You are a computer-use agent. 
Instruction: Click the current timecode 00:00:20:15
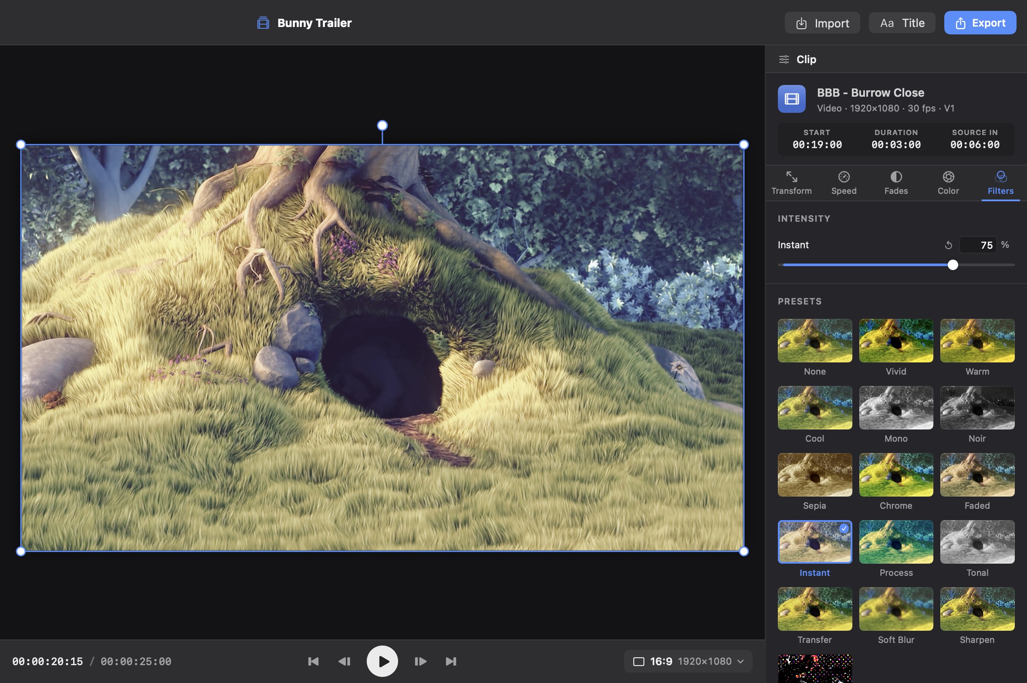47,661
